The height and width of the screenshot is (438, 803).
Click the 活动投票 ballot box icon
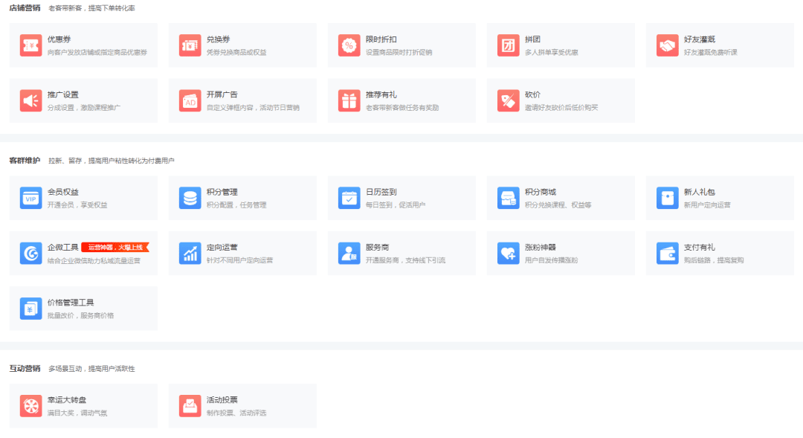tap(190, 406)
